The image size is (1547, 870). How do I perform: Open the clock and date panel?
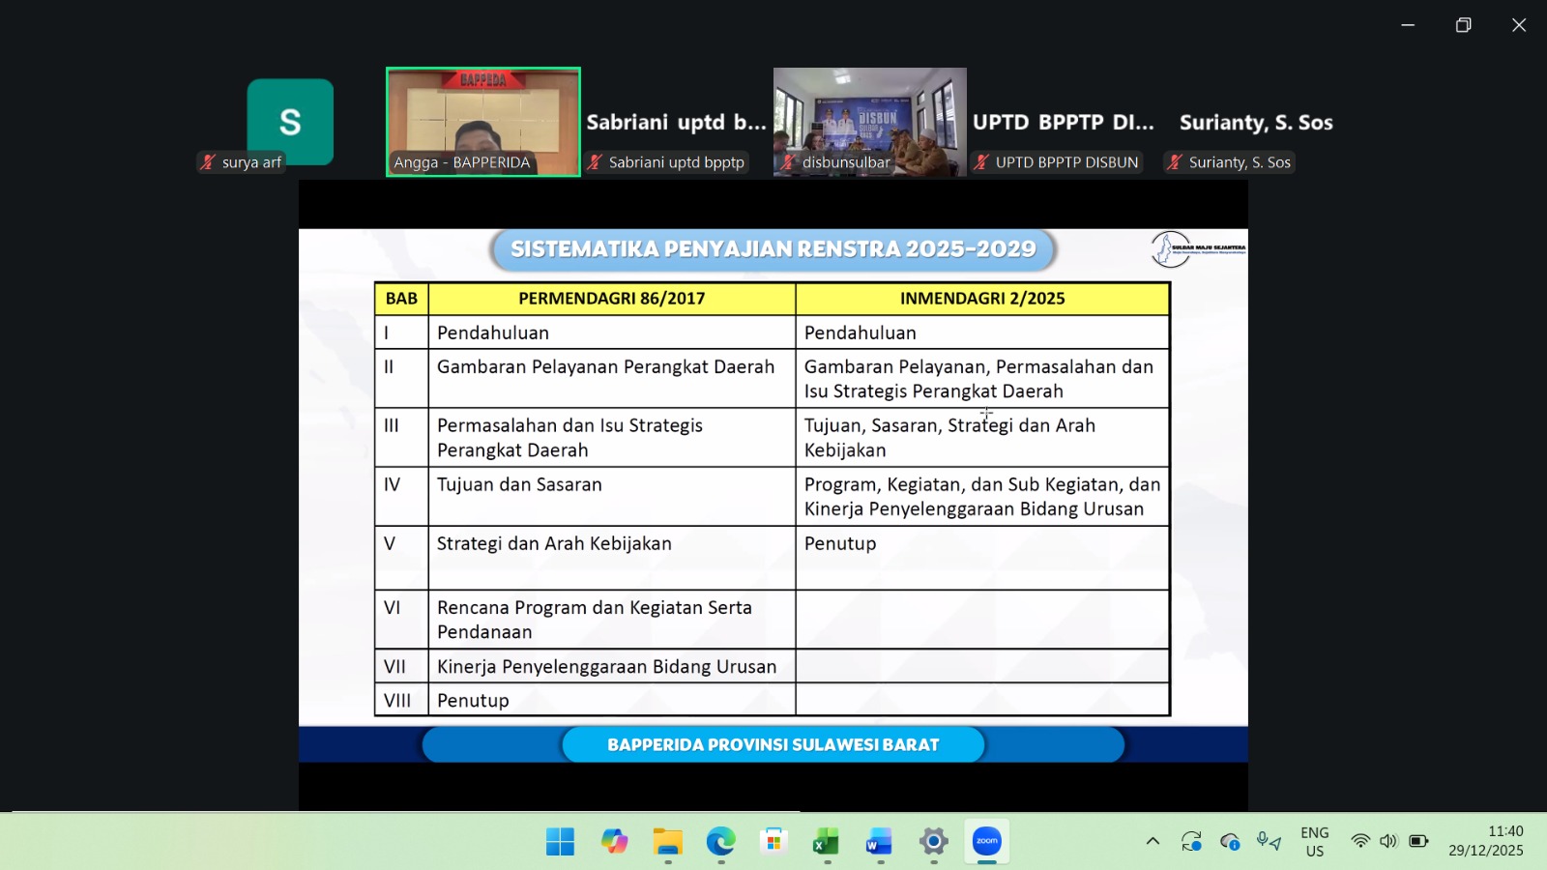[x=1485, y=841]
